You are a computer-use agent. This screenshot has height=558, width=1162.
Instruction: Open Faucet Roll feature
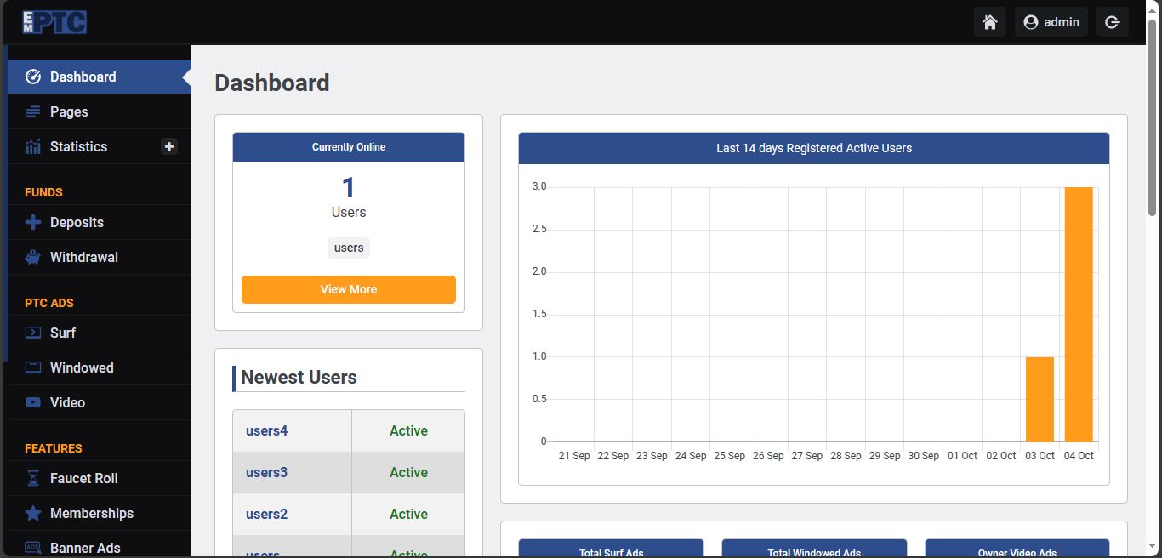[x=99, y=478]
